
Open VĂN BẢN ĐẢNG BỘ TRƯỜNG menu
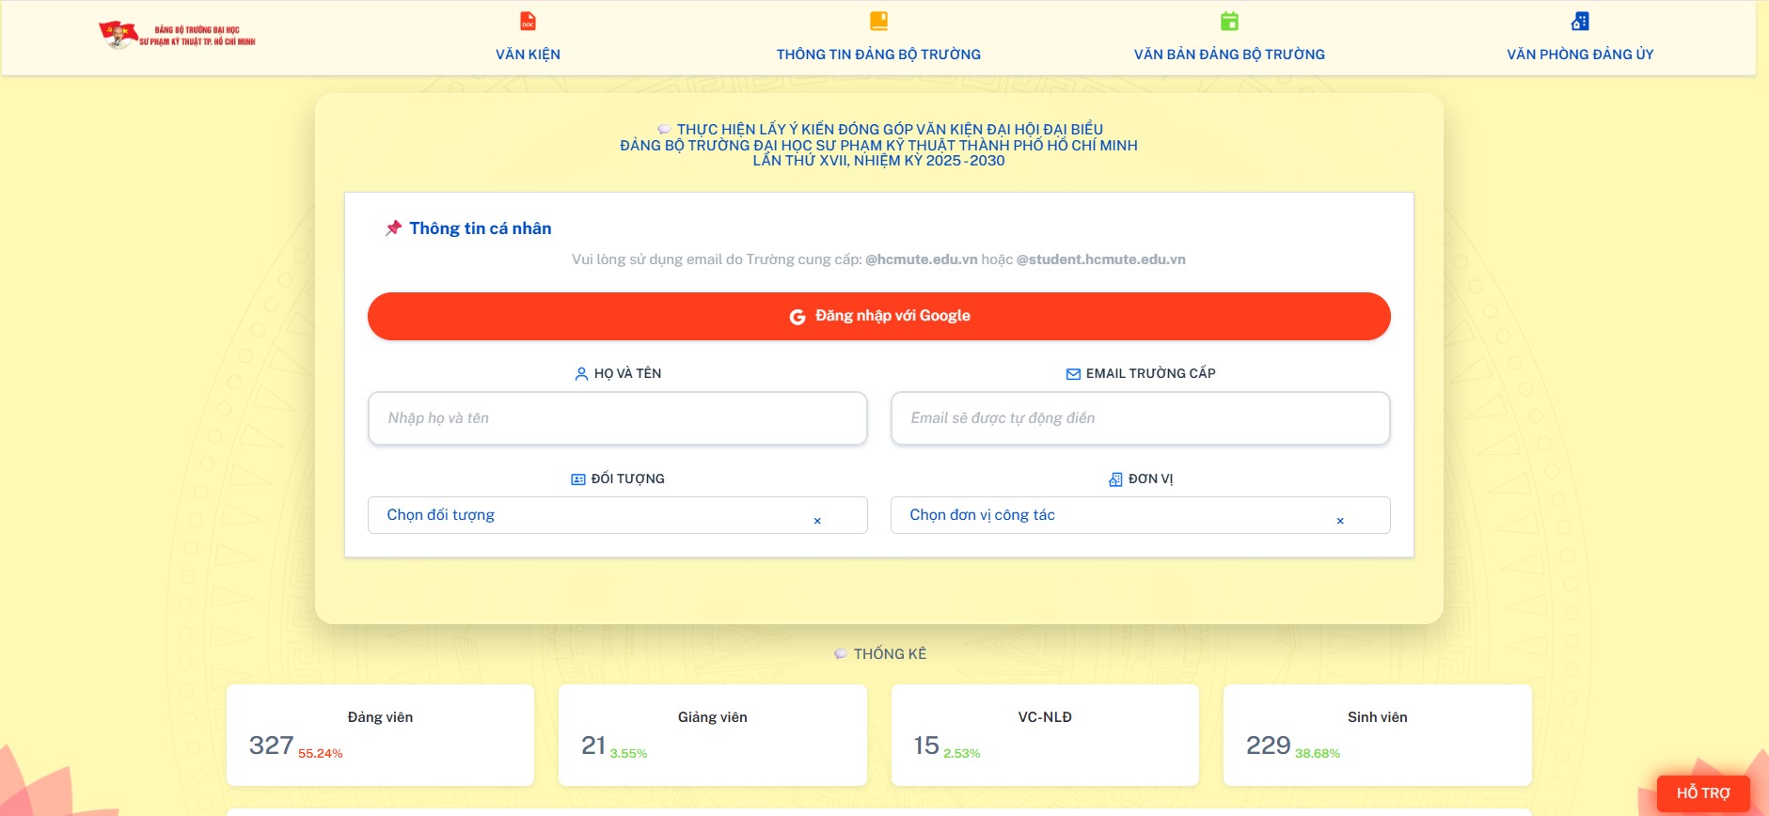(1229, 55)
